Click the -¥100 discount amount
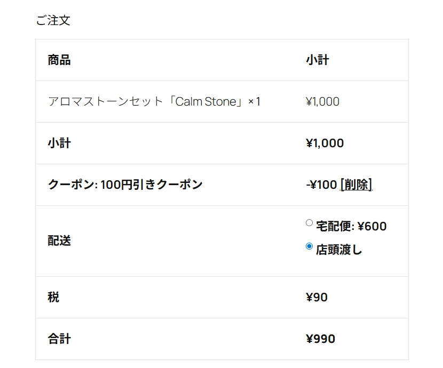 click(321, 185)
